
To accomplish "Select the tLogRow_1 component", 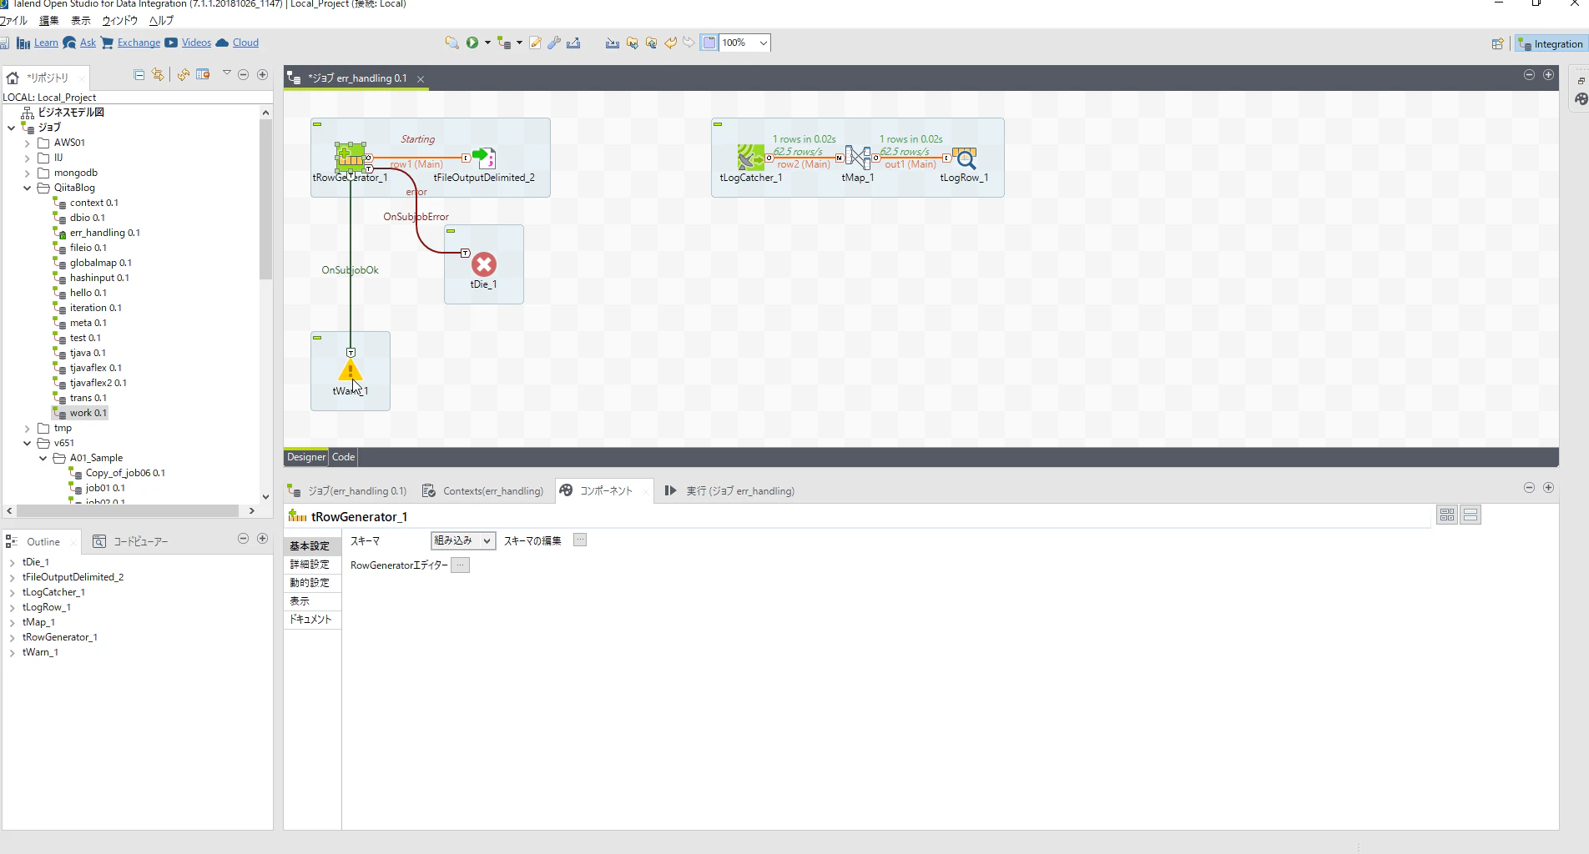I will [965, 157].
